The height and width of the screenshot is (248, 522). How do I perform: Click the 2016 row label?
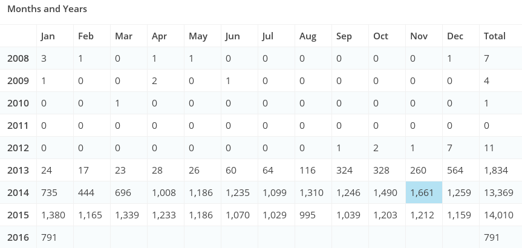[x=18, y=237]
